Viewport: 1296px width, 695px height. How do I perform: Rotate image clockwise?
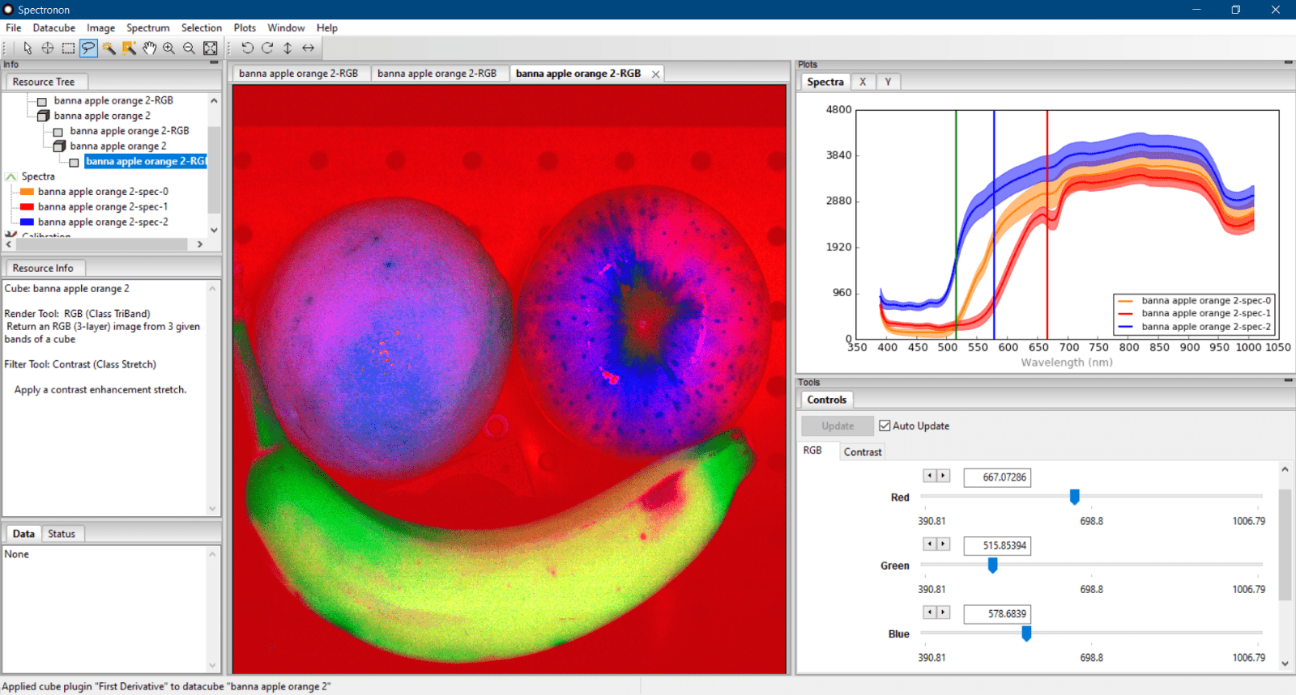click(x=267, y=49)
